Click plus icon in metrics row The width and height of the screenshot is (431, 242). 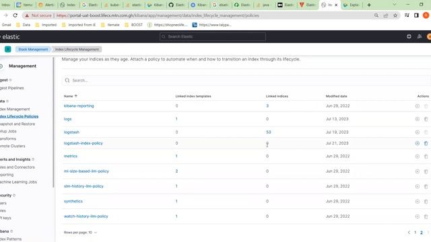pyautogui.click(x=418, y=157)
